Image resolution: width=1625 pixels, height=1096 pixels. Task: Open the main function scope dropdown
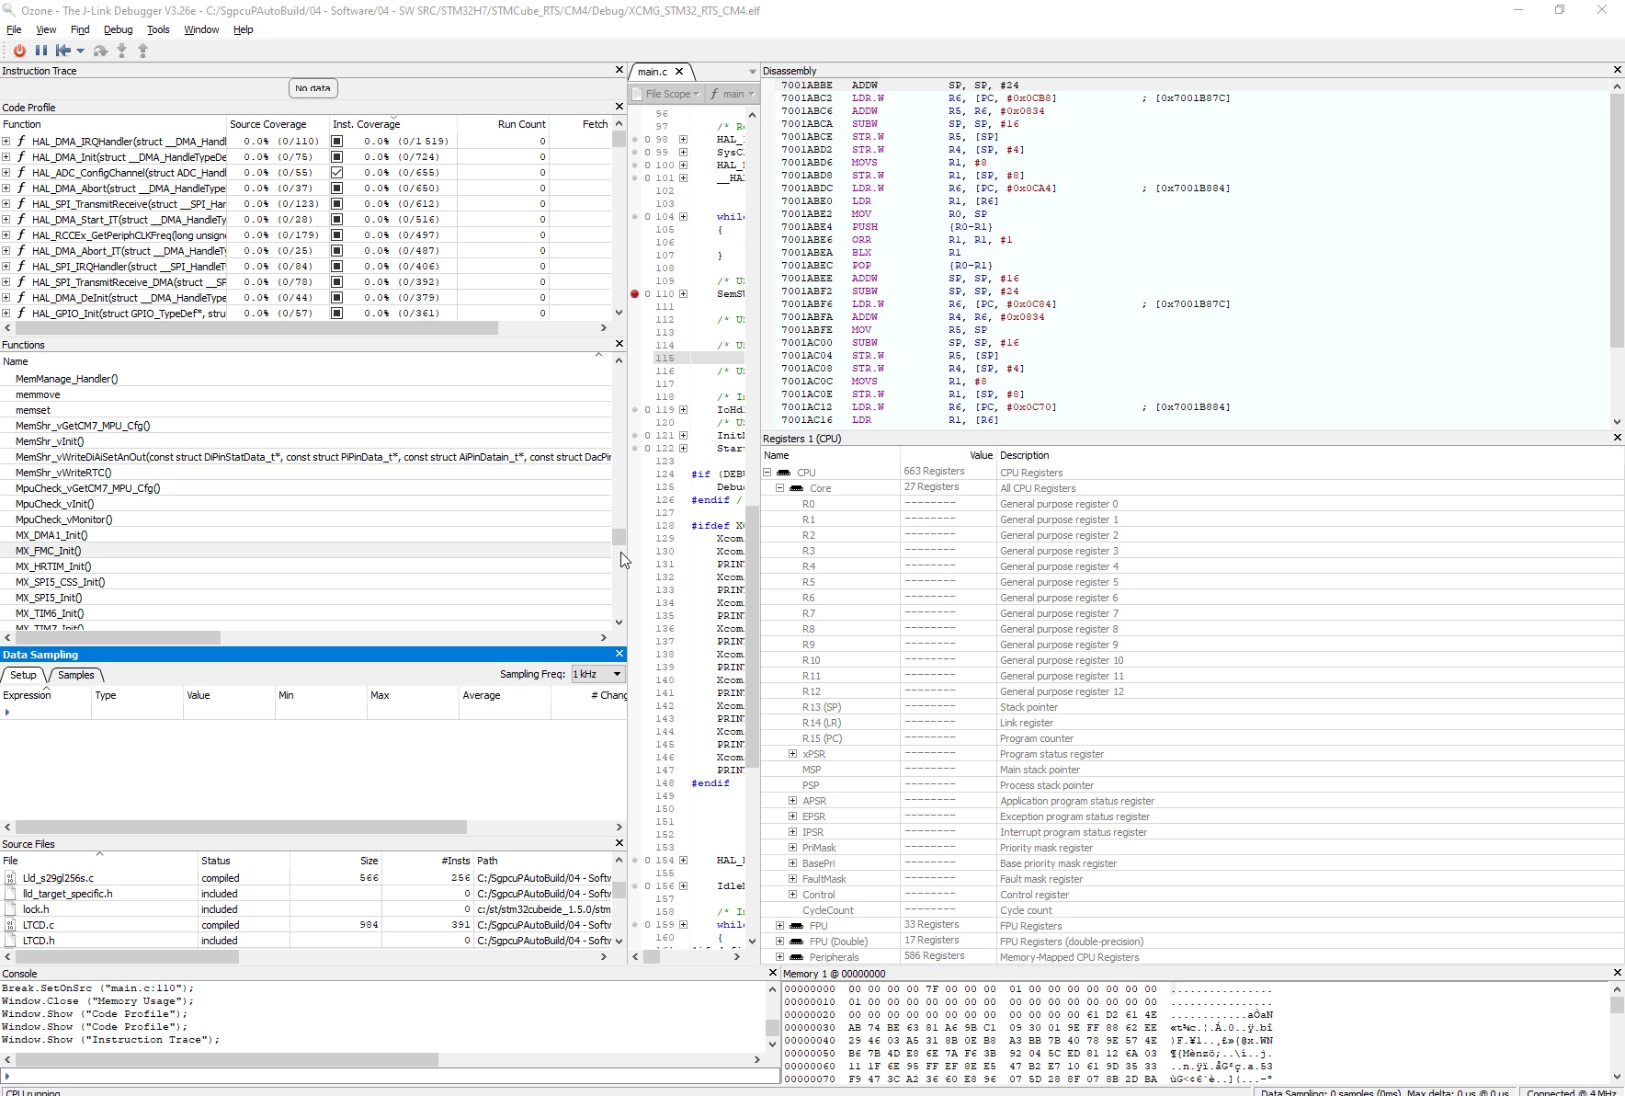click(732, 94)
